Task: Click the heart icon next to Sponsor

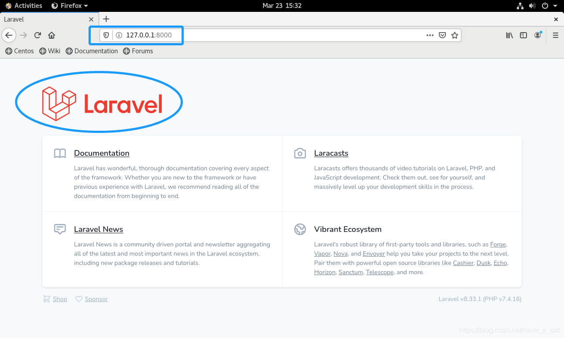Action: 78,299
